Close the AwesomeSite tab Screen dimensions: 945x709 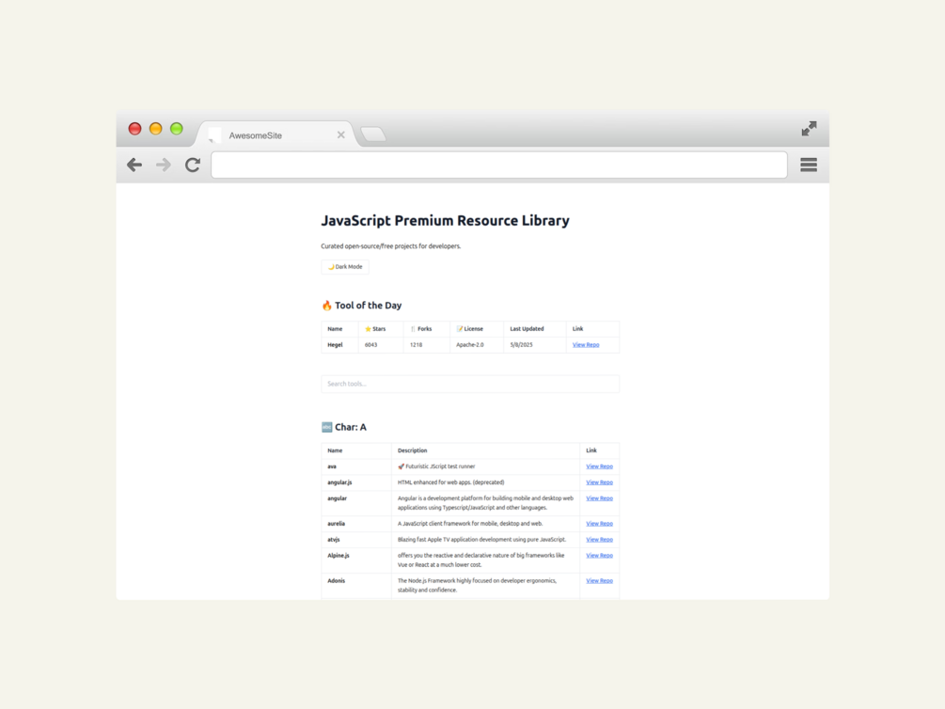[341, 135]
